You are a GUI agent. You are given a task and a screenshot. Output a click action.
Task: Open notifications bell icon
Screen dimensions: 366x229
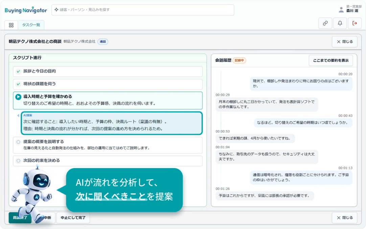tap(340, 23)
